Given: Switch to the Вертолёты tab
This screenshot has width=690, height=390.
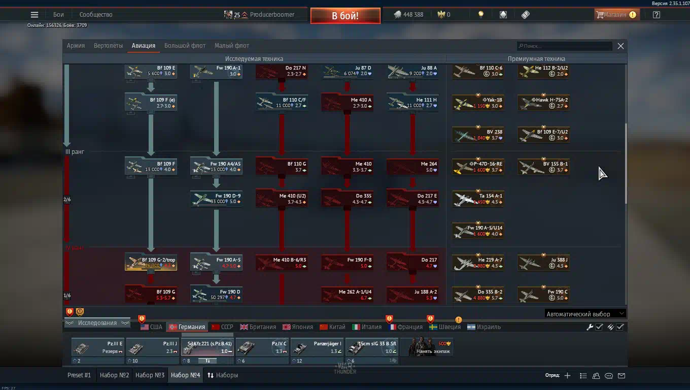Looking at the screenshot, I should pos(108,46).
